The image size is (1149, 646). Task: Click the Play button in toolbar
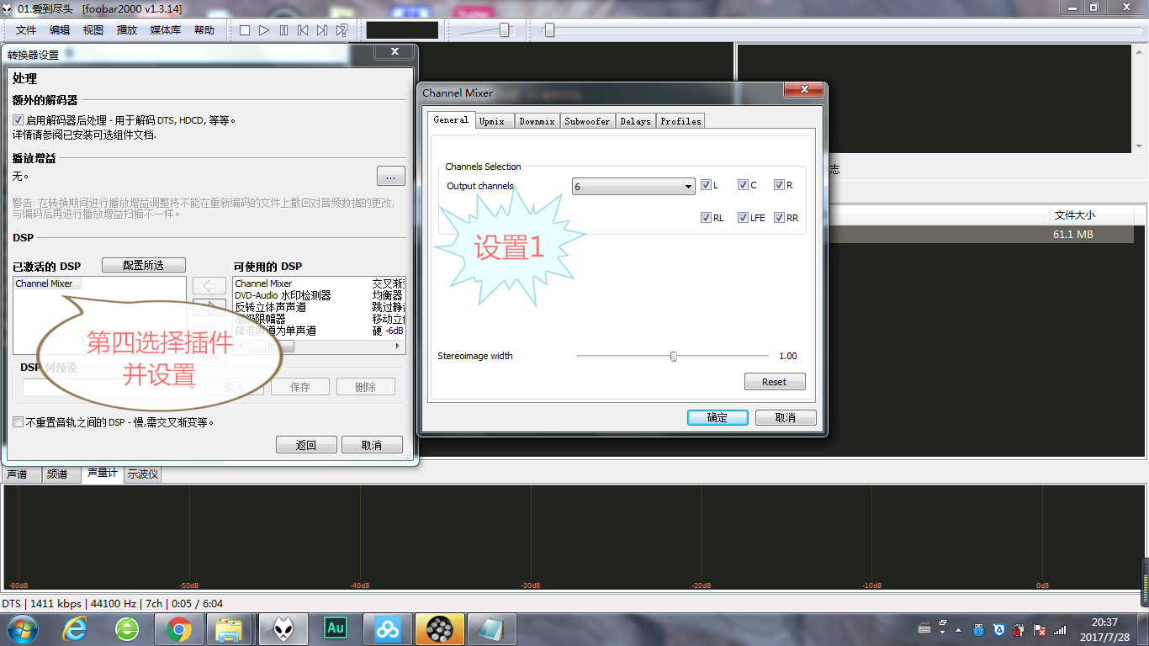point(264,30)
